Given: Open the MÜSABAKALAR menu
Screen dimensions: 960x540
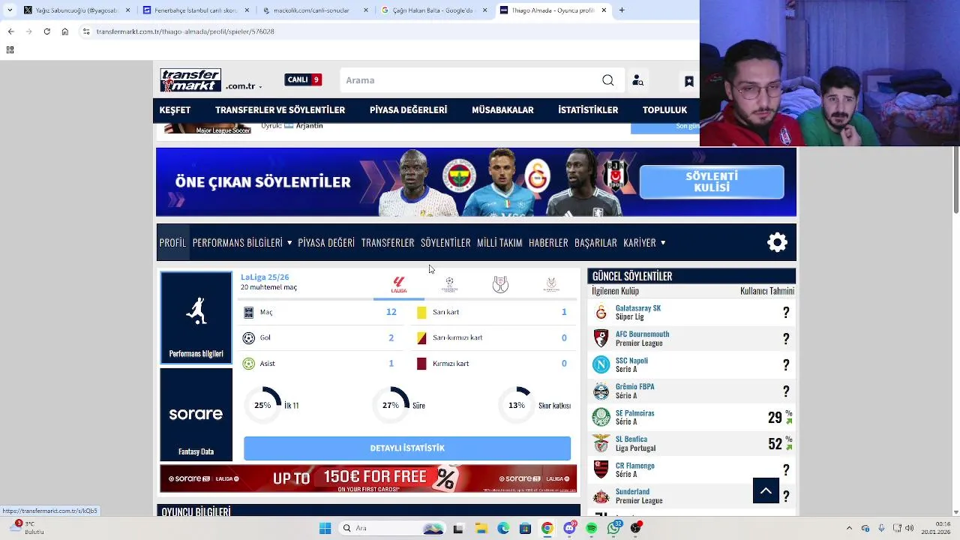Looking at the screenshot, I should click(502, 109).
